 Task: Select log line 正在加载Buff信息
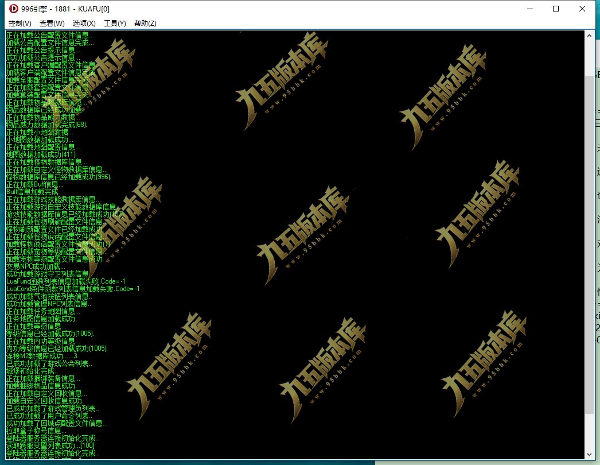pos(35,185)
